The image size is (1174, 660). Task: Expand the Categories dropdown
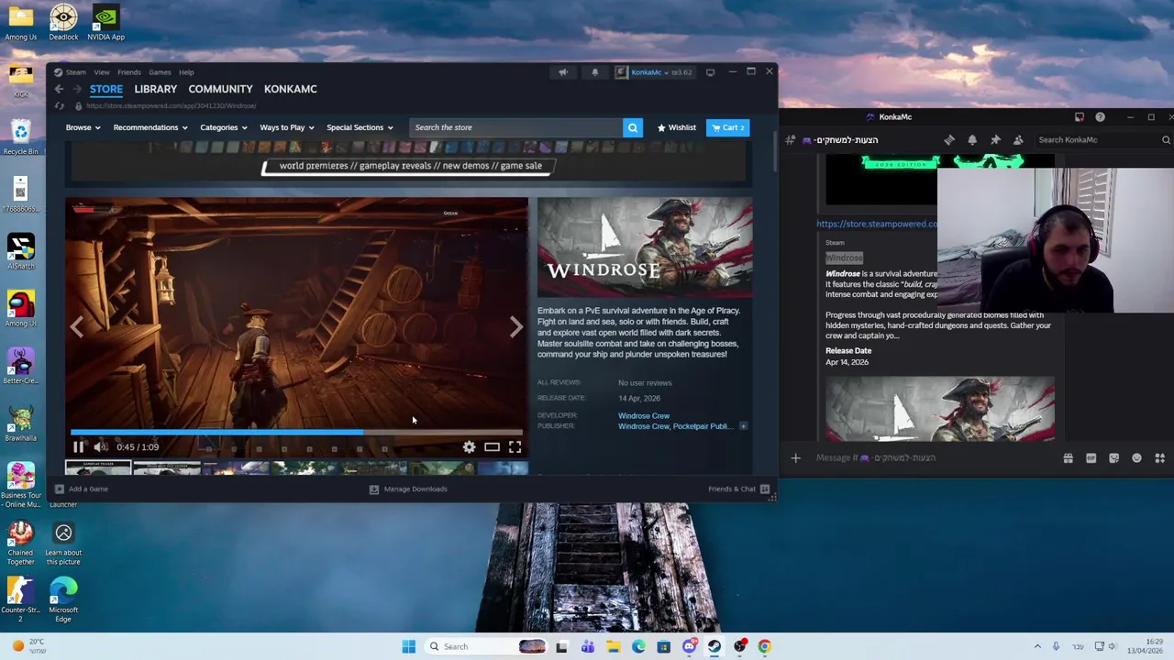click(224, 127)
